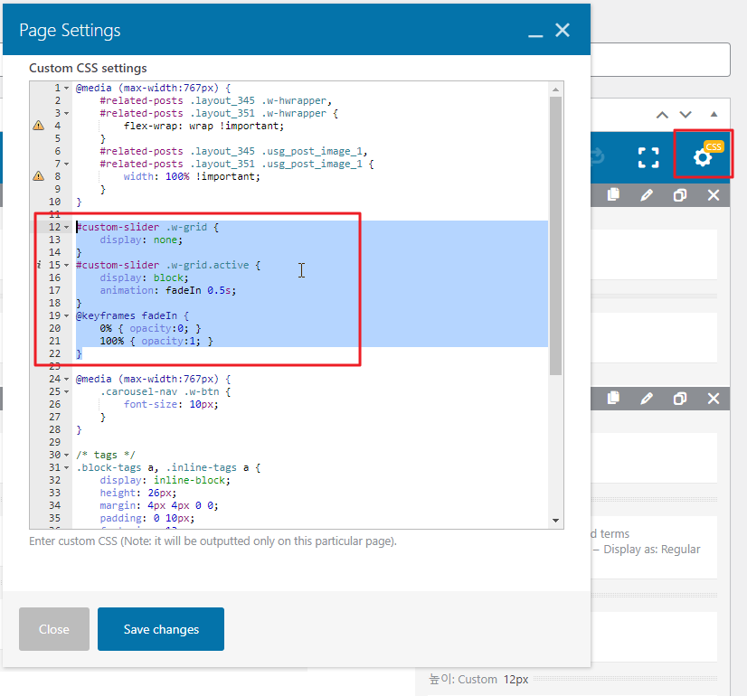
Task: Click the info marker beside line 15
Action: pos(39,265)
